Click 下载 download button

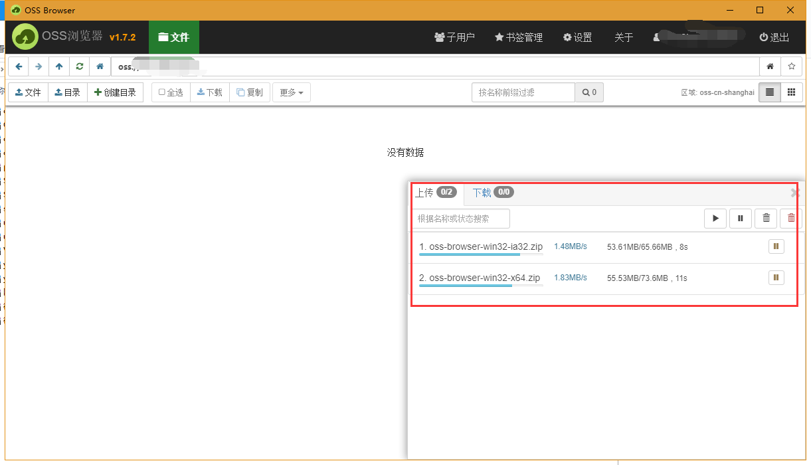pyautogui.click(x=210, y=92)
